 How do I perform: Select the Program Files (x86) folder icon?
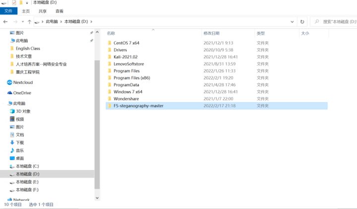click(110, 78)
